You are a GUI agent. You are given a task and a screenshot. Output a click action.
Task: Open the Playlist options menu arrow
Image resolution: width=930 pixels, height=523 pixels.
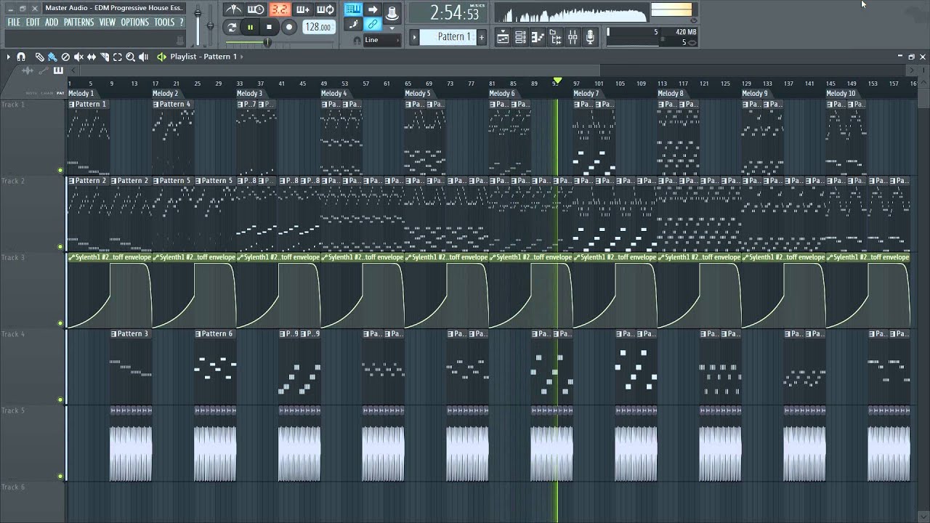[x=9, y=57]
